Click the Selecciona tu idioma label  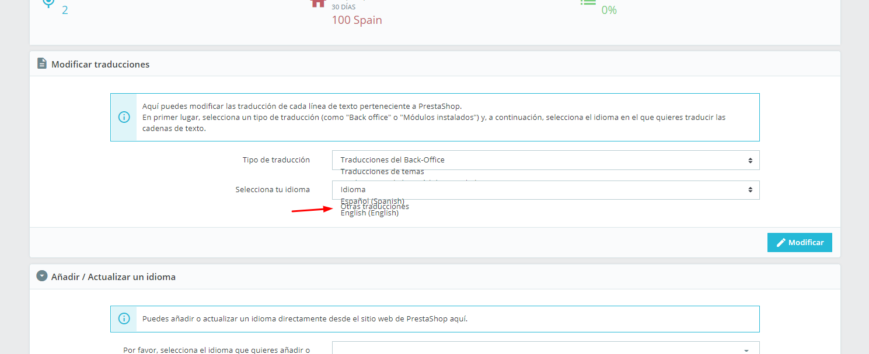tap(273, 189)
